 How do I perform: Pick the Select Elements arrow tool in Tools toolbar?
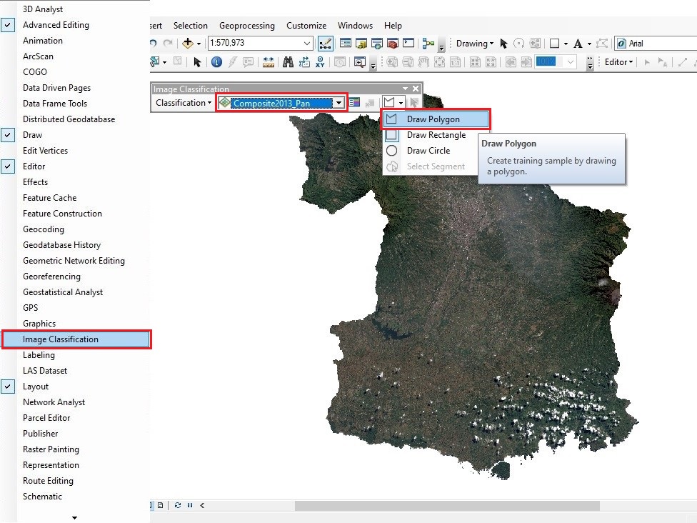pyautogui.click(x=197, y=62)
